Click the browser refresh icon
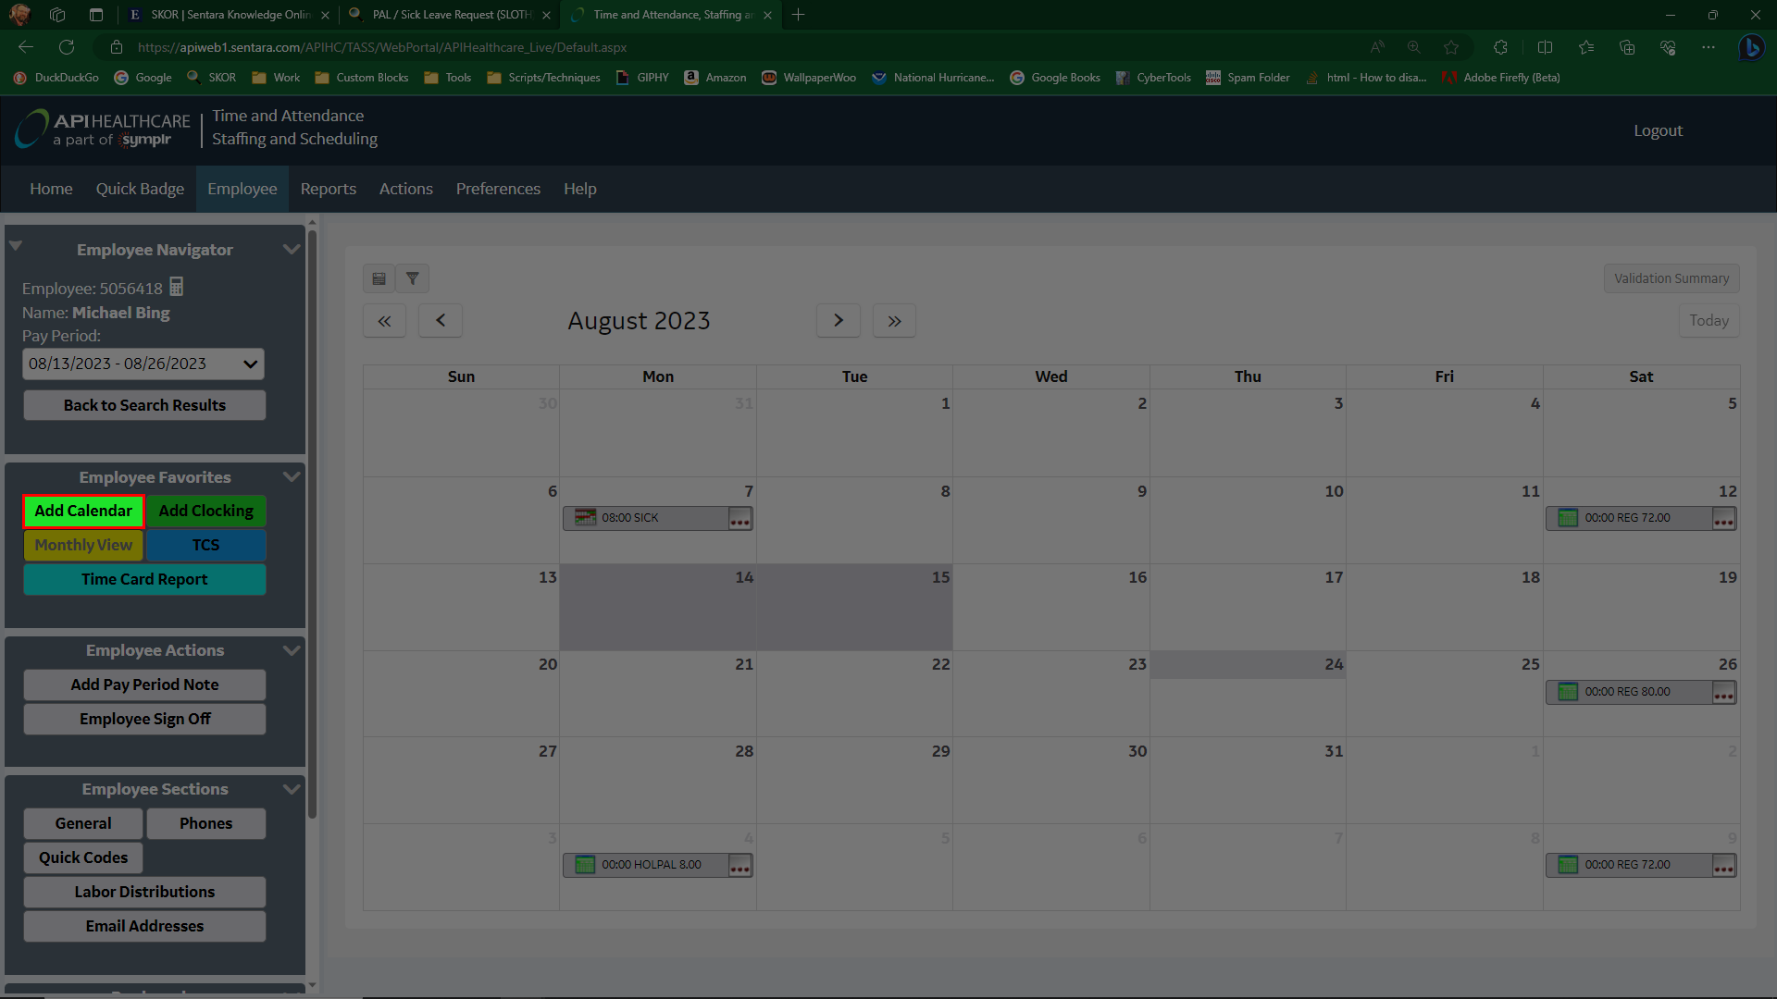1777x999 pixels. [x=67, y=47]
